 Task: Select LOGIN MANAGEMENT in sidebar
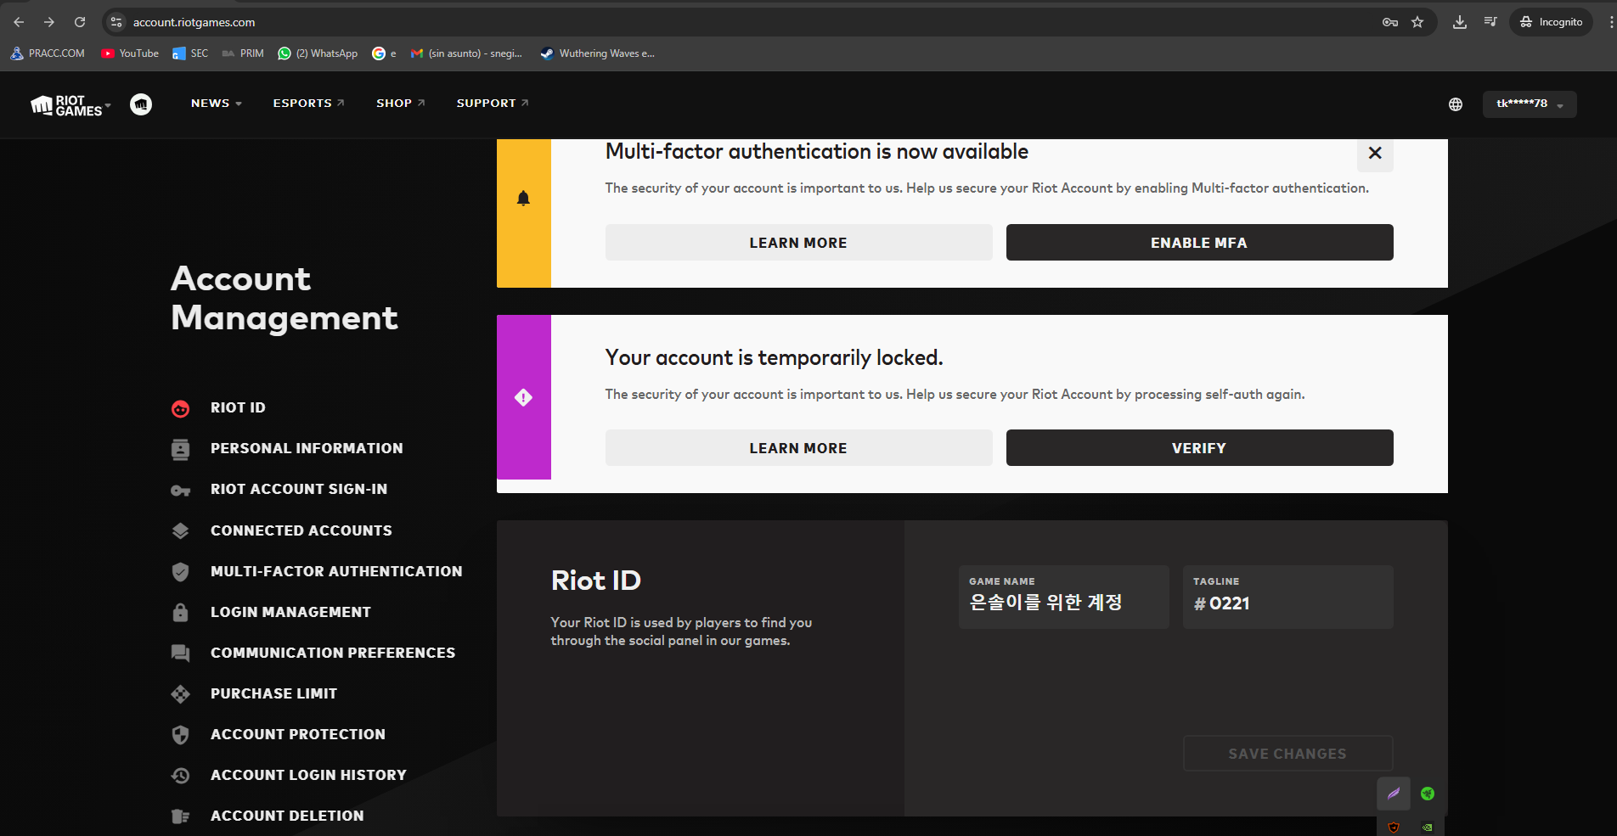tap(290, 613)
